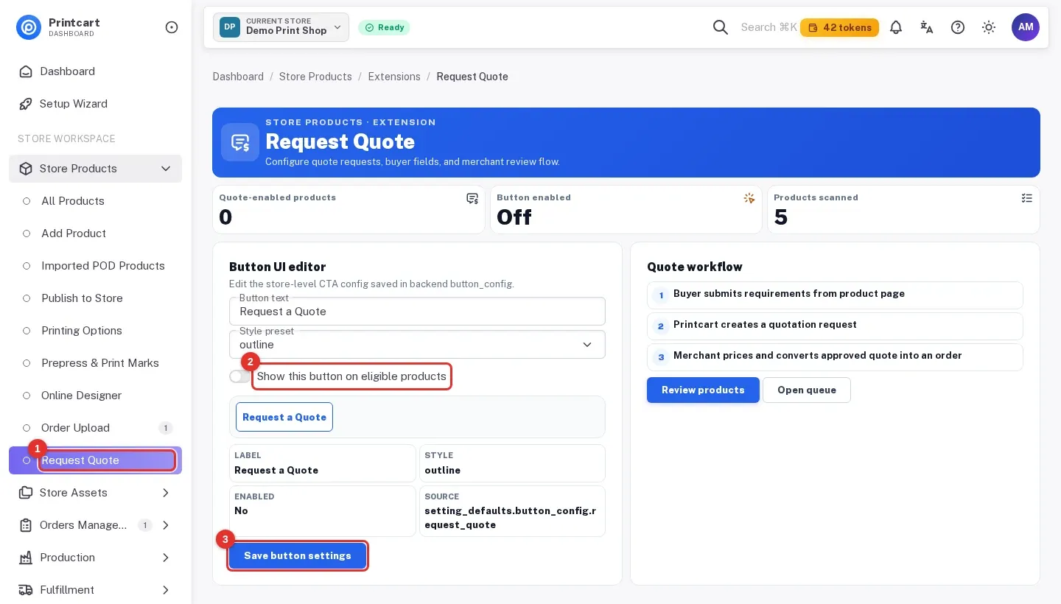This screenshot has height=604, width=1061.
Task: Click the Button text input field
Action: pyautogui.click(x=417, y=312)
